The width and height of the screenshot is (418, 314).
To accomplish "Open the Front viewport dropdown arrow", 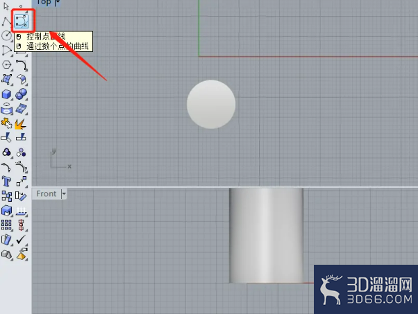I will (64, 194).
